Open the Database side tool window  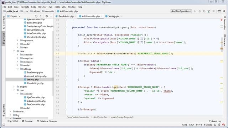pyautogui.click(x=225, y=40)
